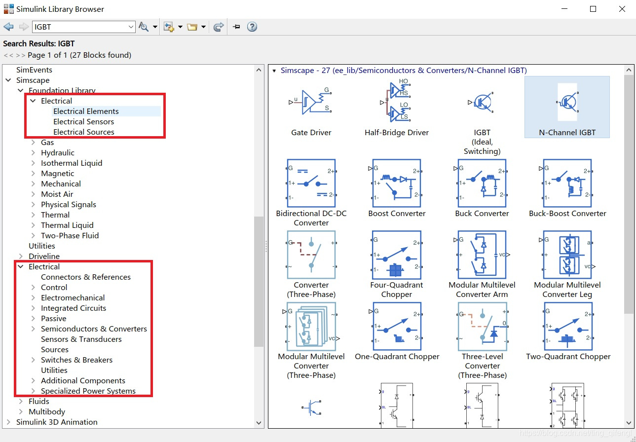Expand the Gas library node

point(33,142)
